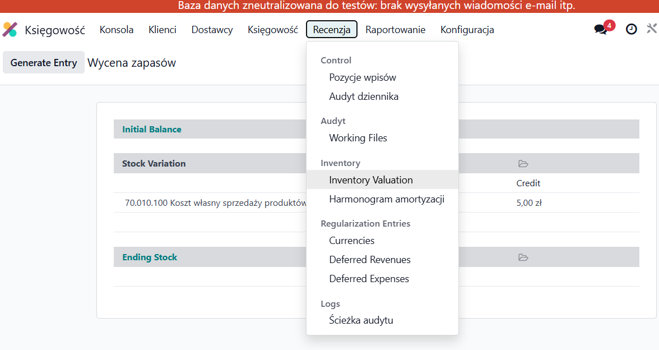This screenshot has width=659, height=350.
Task: Click the Odoo Księgowość app logo icon
Action: coord(10,30)
